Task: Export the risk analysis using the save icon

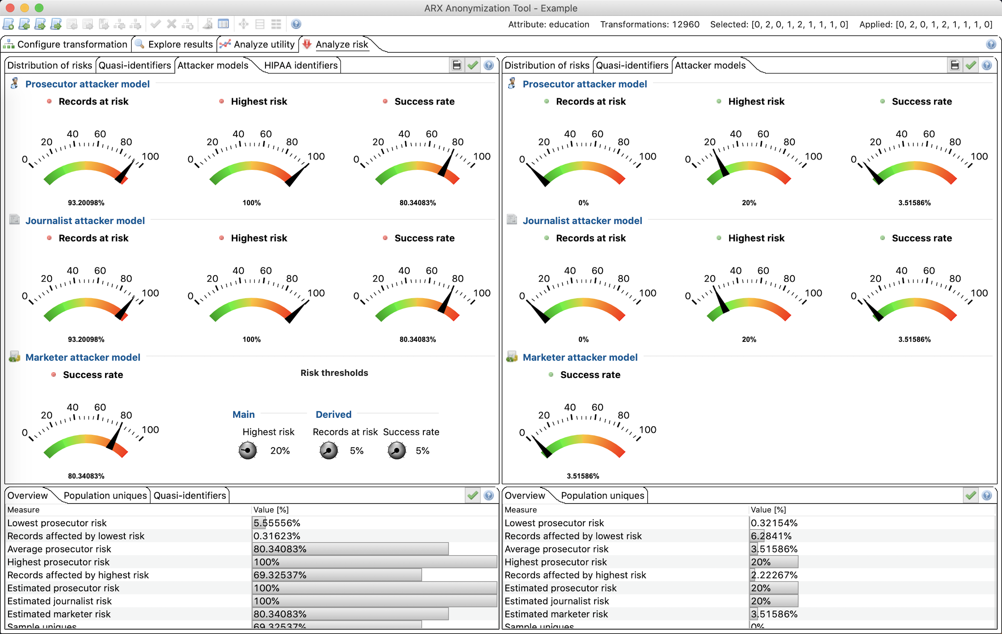Action: click(x=456, y=65)
